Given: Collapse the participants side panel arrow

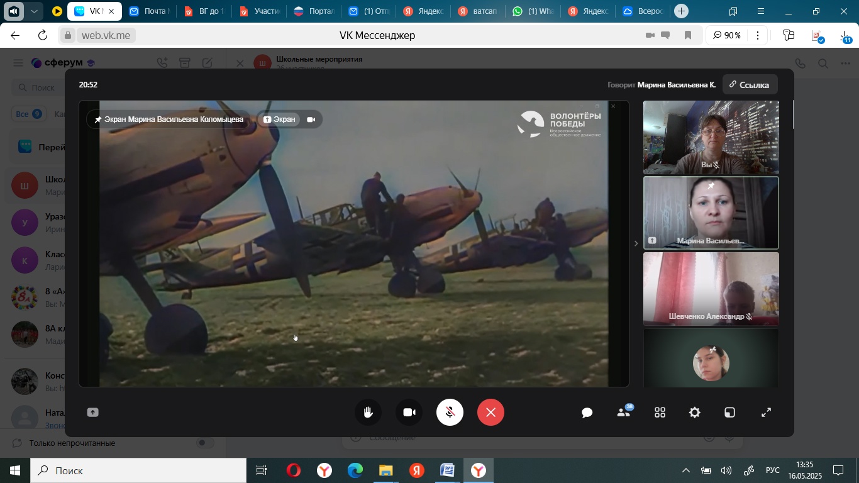Looking at the screenshot, I should pyautogui.click(x=636, y=243).
